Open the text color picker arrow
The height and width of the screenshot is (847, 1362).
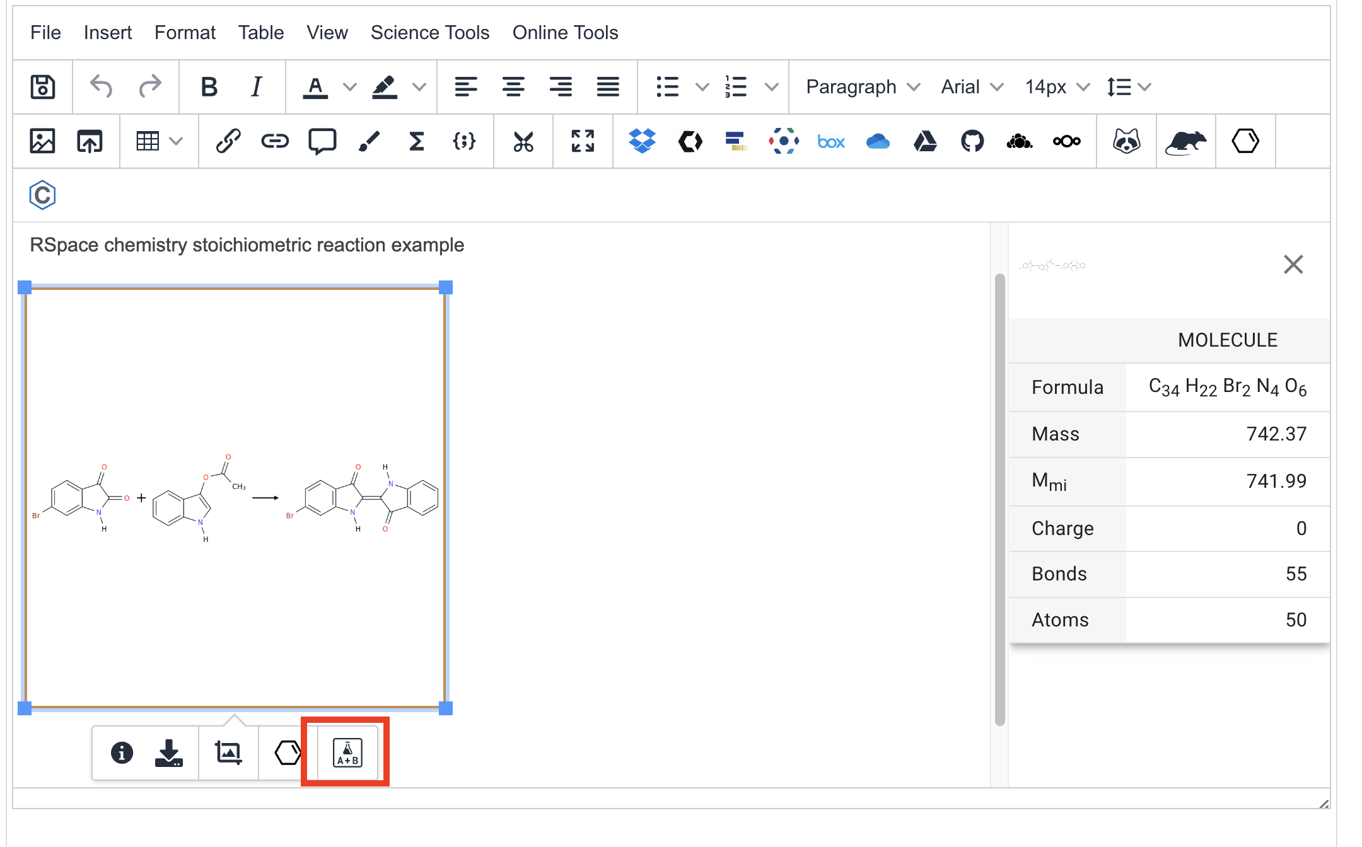pyautogui.click(x=349, y=87)
